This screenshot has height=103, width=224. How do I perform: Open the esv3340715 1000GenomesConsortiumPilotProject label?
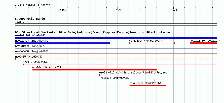coord(134,72)
